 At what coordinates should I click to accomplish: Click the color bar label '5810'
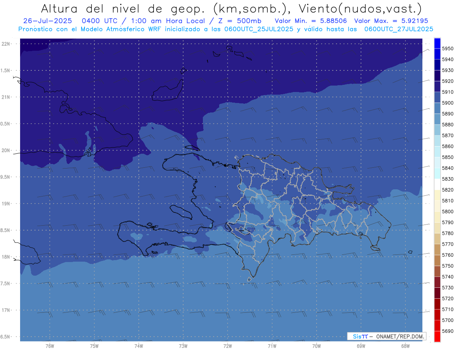coord(448,201)
